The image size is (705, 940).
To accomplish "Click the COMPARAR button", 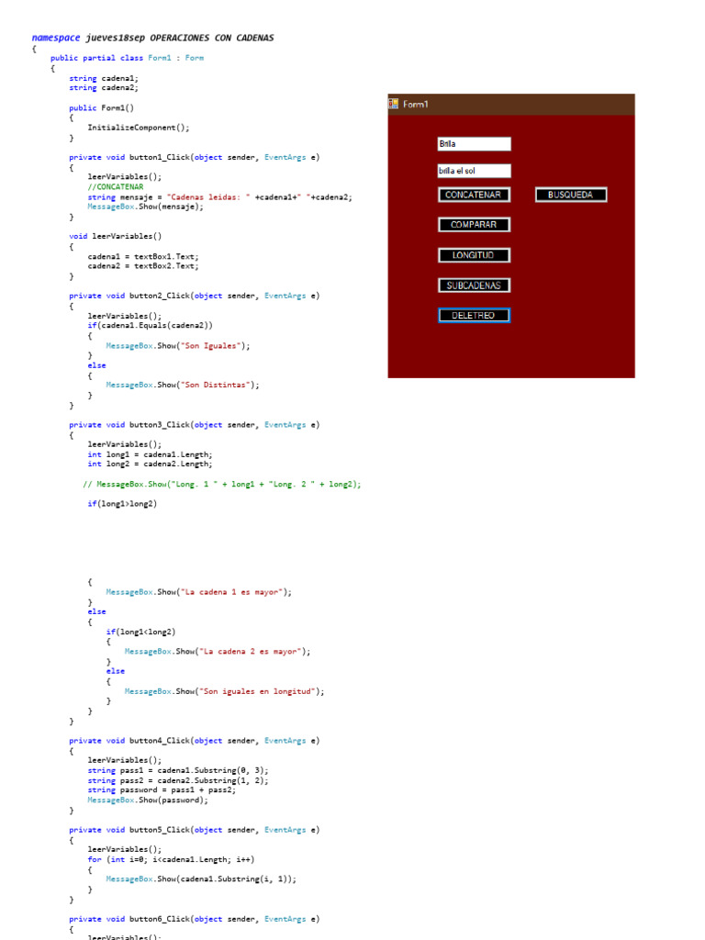I will pyautogui.click(x=474, y=225).
